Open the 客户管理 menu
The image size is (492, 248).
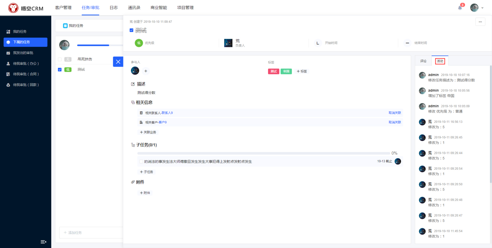click(63, 8)
